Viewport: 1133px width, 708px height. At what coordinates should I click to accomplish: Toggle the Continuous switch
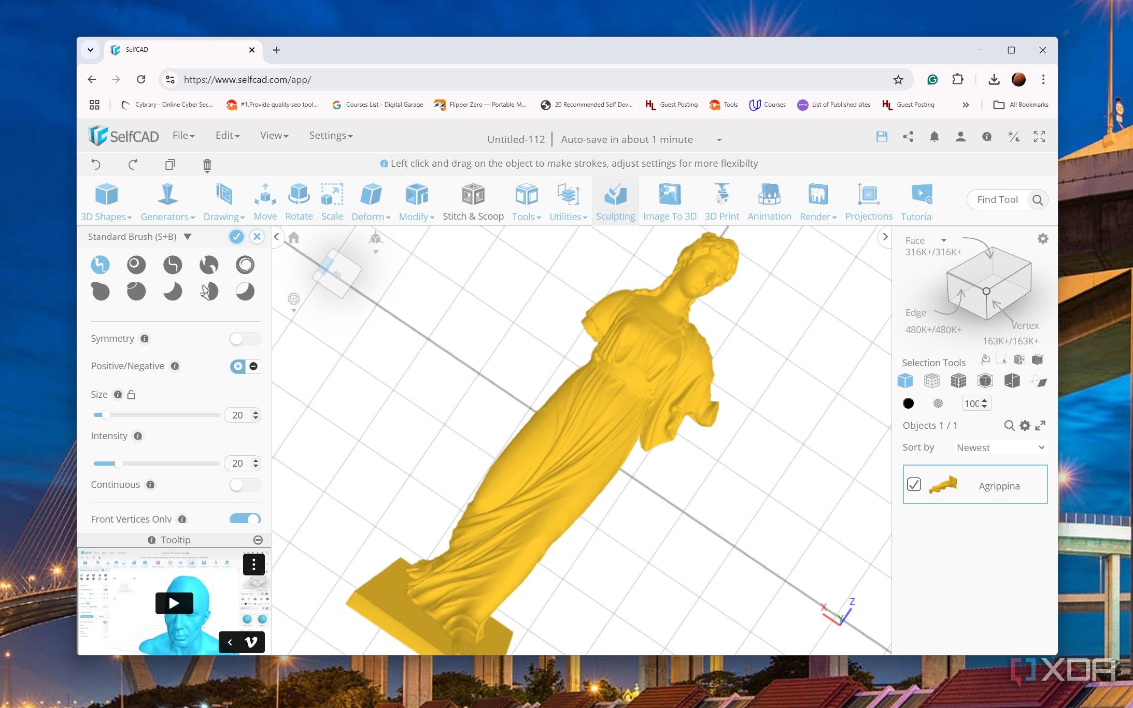(245, 485)
